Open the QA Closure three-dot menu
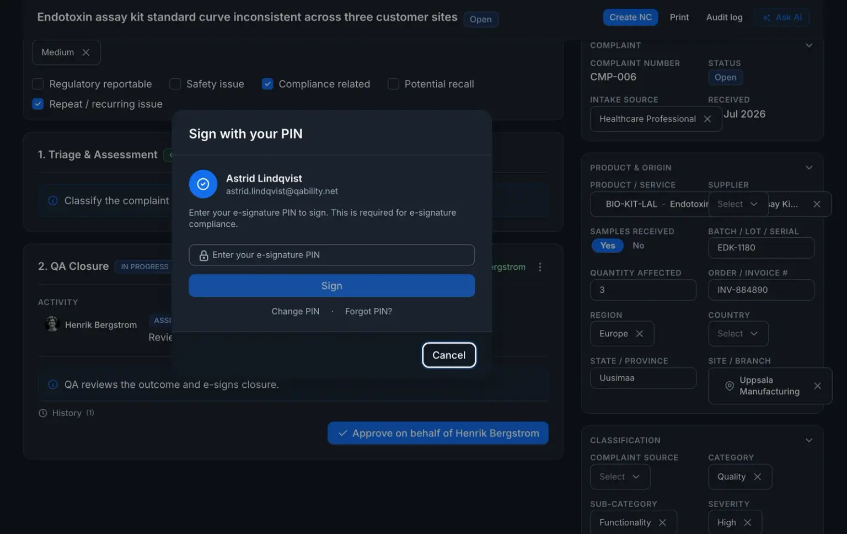The width and height of the screenshot is (847, 534). tap(540, 267)
